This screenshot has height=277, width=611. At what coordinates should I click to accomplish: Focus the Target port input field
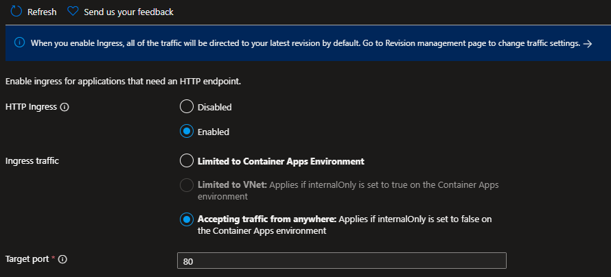click(x=341, y=261)
